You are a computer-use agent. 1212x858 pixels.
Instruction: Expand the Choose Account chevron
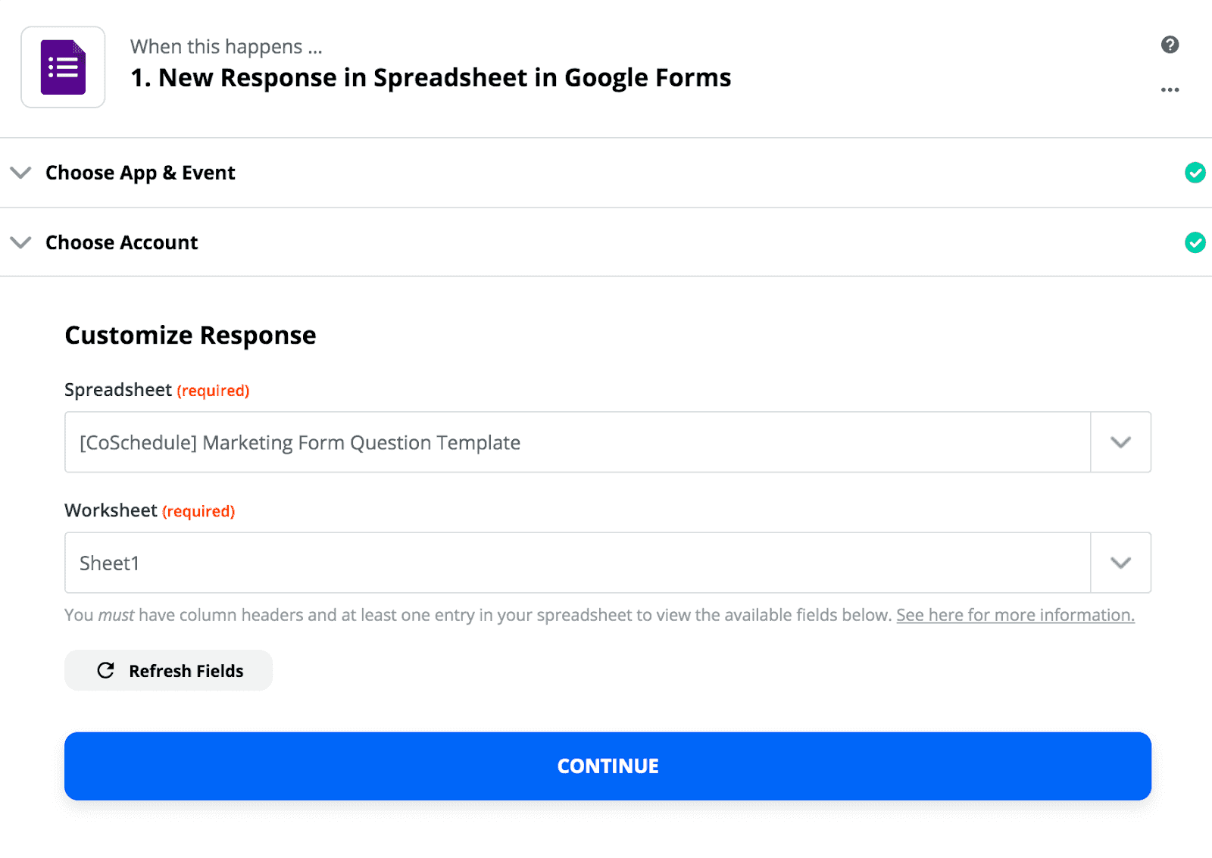20,242
